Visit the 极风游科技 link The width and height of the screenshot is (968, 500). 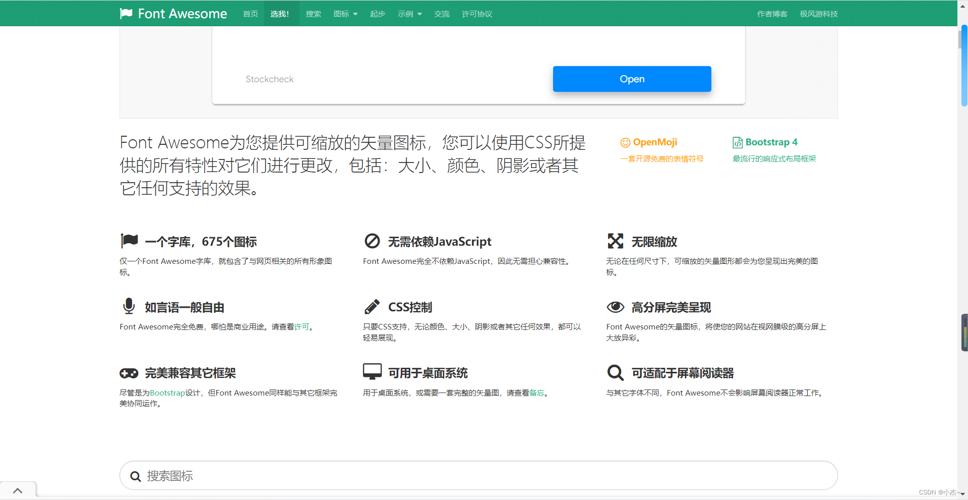point(819,14)
